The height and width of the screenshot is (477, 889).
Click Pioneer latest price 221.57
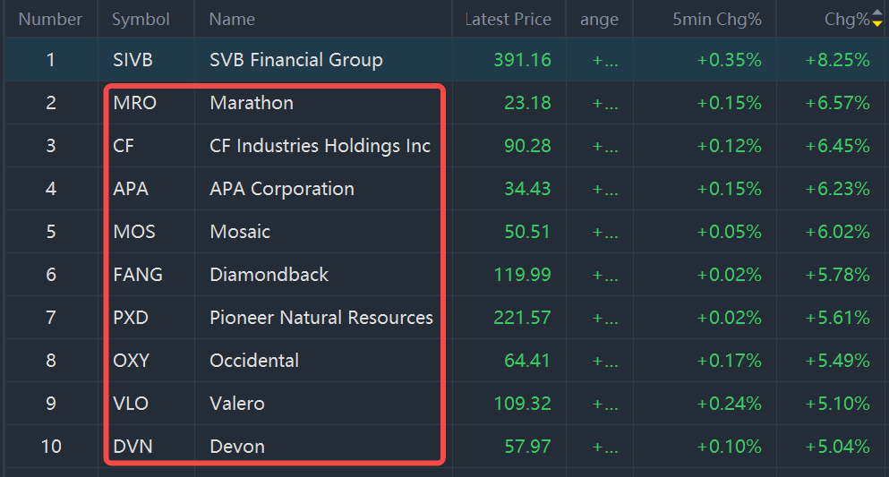(x=522, y=318)
